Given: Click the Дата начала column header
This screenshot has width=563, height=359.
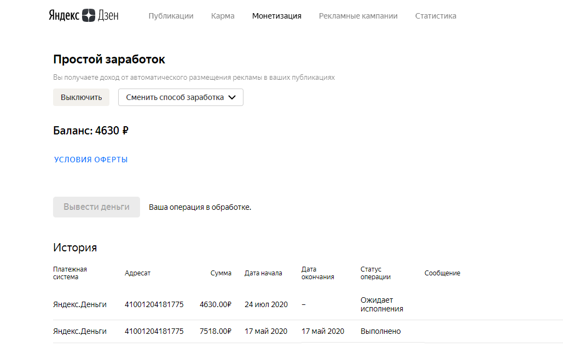Looking at the screenshot, I should (x=263, y=273).
